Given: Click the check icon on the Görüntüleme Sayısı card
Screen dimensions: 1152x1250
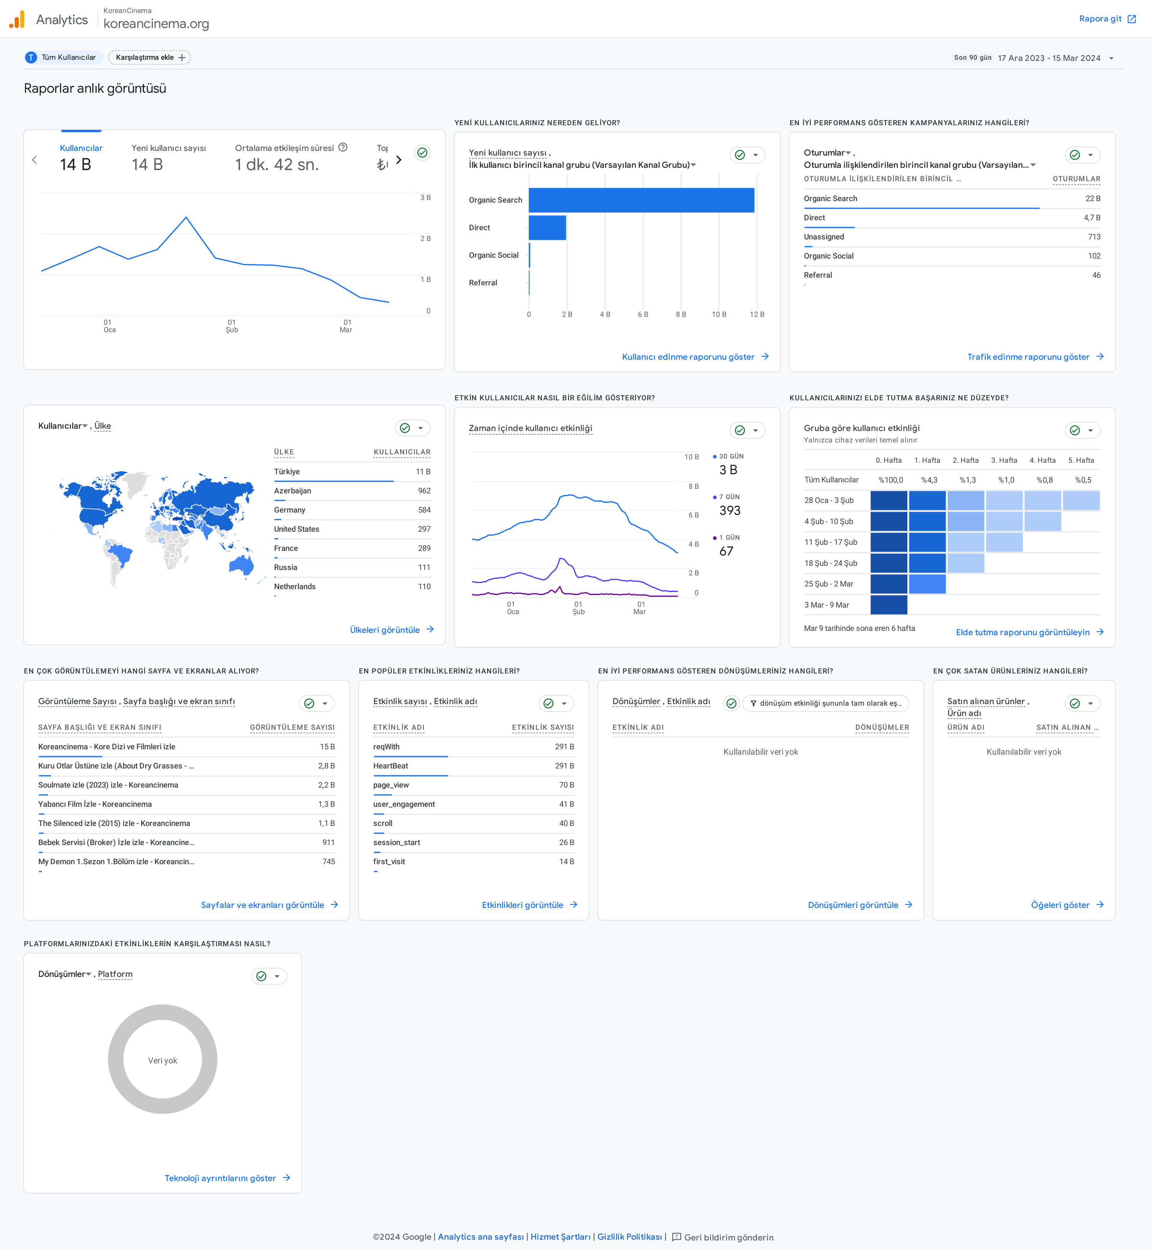Looking at the screenshot, I should pyautogui.click(x=309, y=704).
